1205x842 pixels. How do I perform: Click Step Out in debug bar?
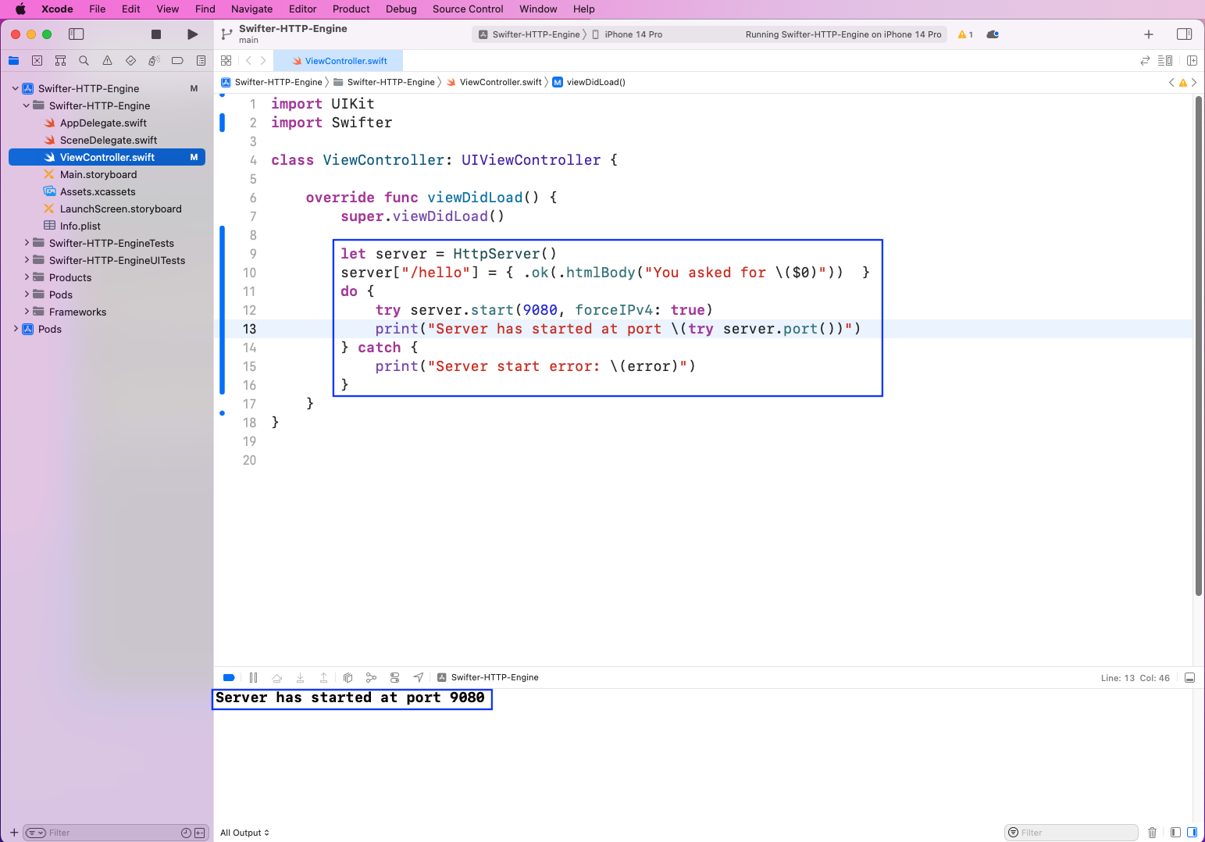[x=323, y=678]
